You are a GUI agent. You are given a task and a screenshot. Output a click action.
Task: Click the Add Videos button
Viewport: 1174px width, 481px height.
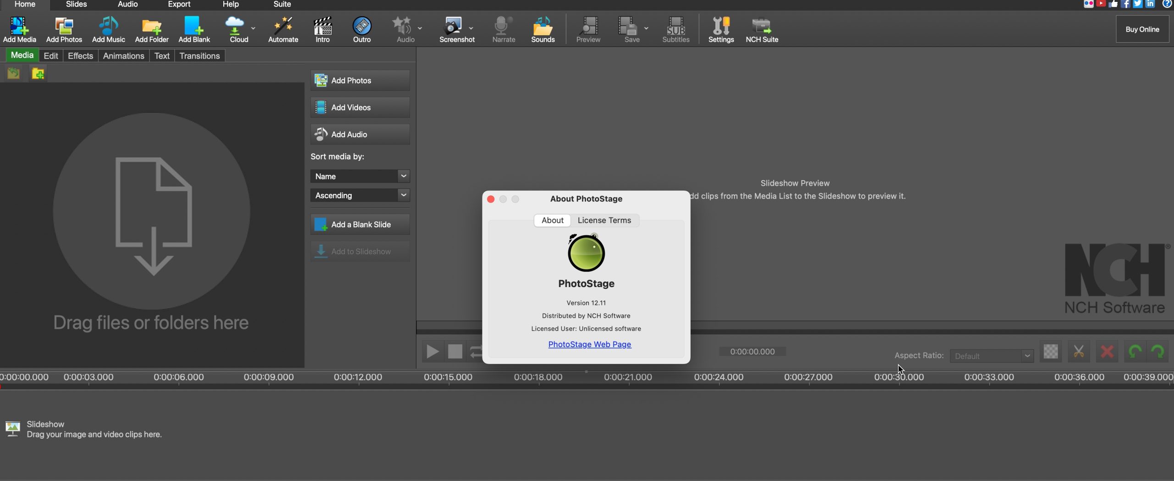[x=360, y=107]
